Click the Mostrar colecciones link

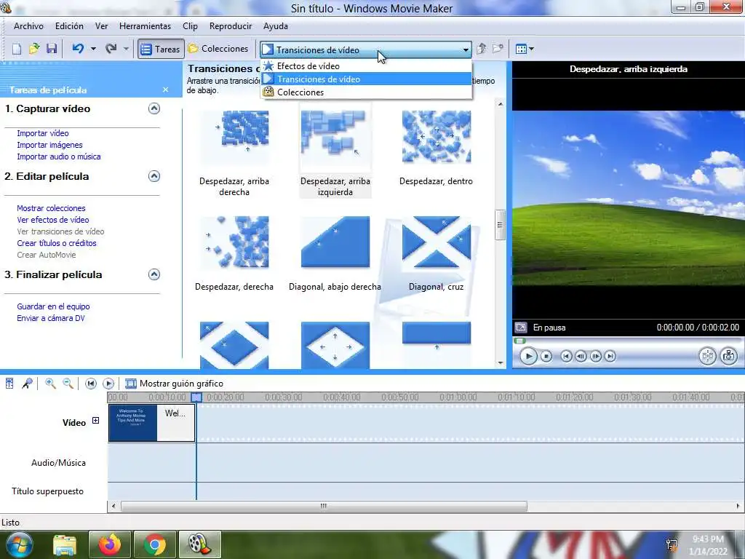(x=52, y=208)
